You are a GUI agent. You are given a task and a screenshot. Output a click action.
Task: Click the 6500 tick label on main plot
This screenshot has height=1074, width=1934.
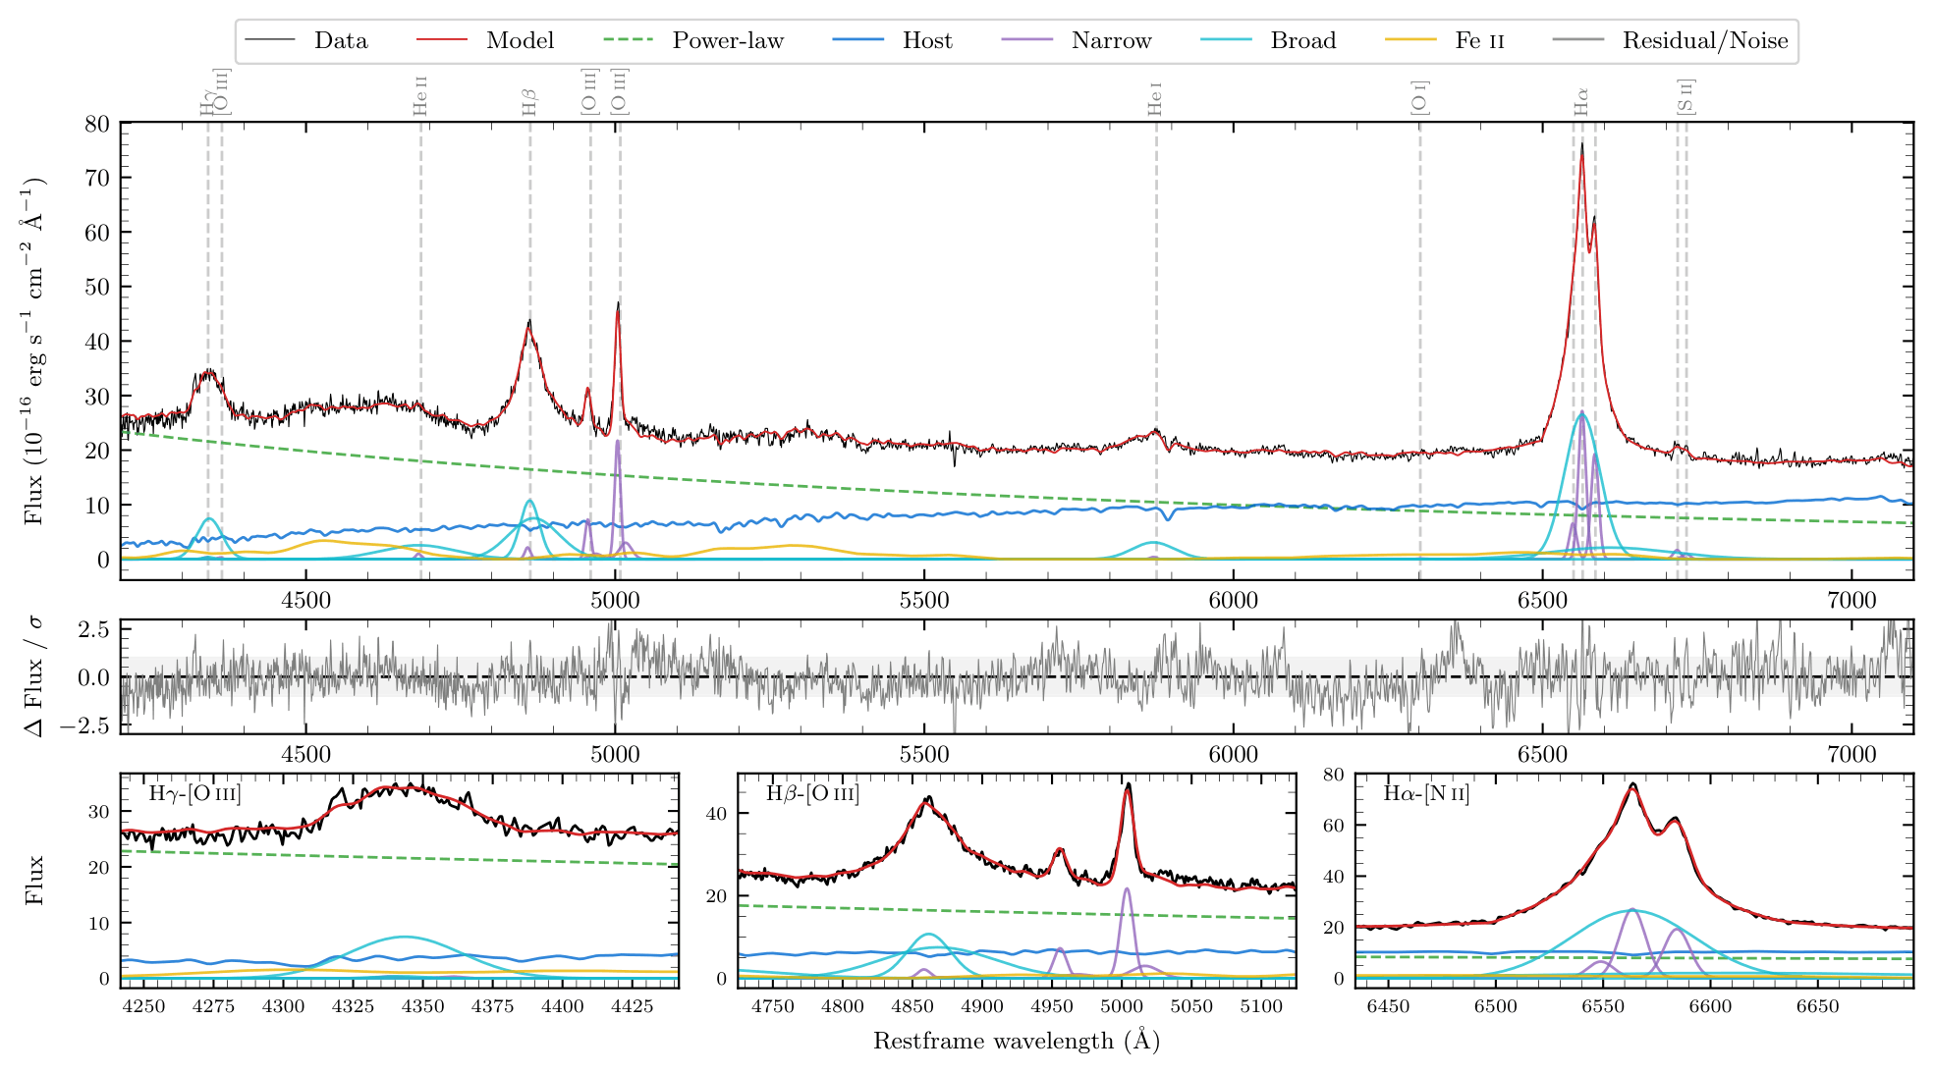click(1542, 600)
